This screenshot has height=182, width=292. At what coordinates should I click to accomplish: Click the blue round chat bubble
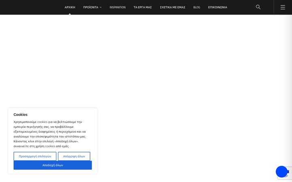click(281, 172)
